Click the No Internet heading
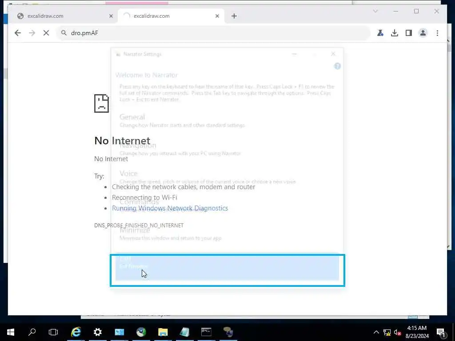Viewport: 455px width, 341px height. [x=122, y=141]
